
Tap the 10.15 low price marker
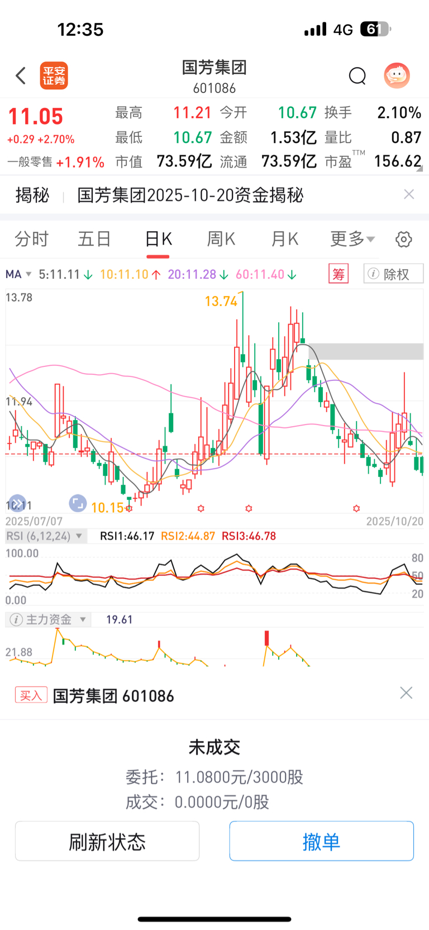click(x=107, y=507)
